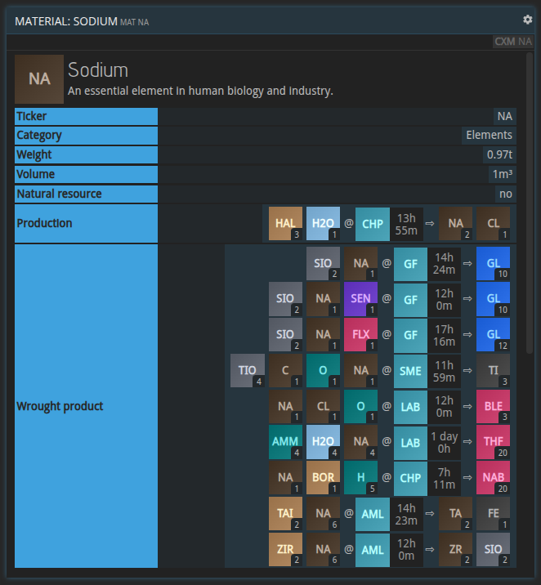Viewport: 541px width, 585px height.
Task: Select the AMM input tile
Action: coord(285,442)
